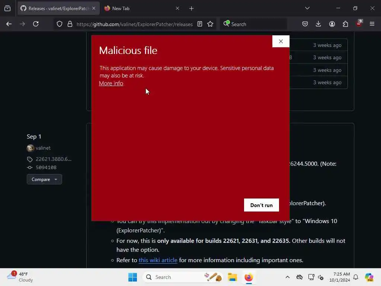Open this wiki article link
Screen dimensions: 381x286
coord(158,260)
